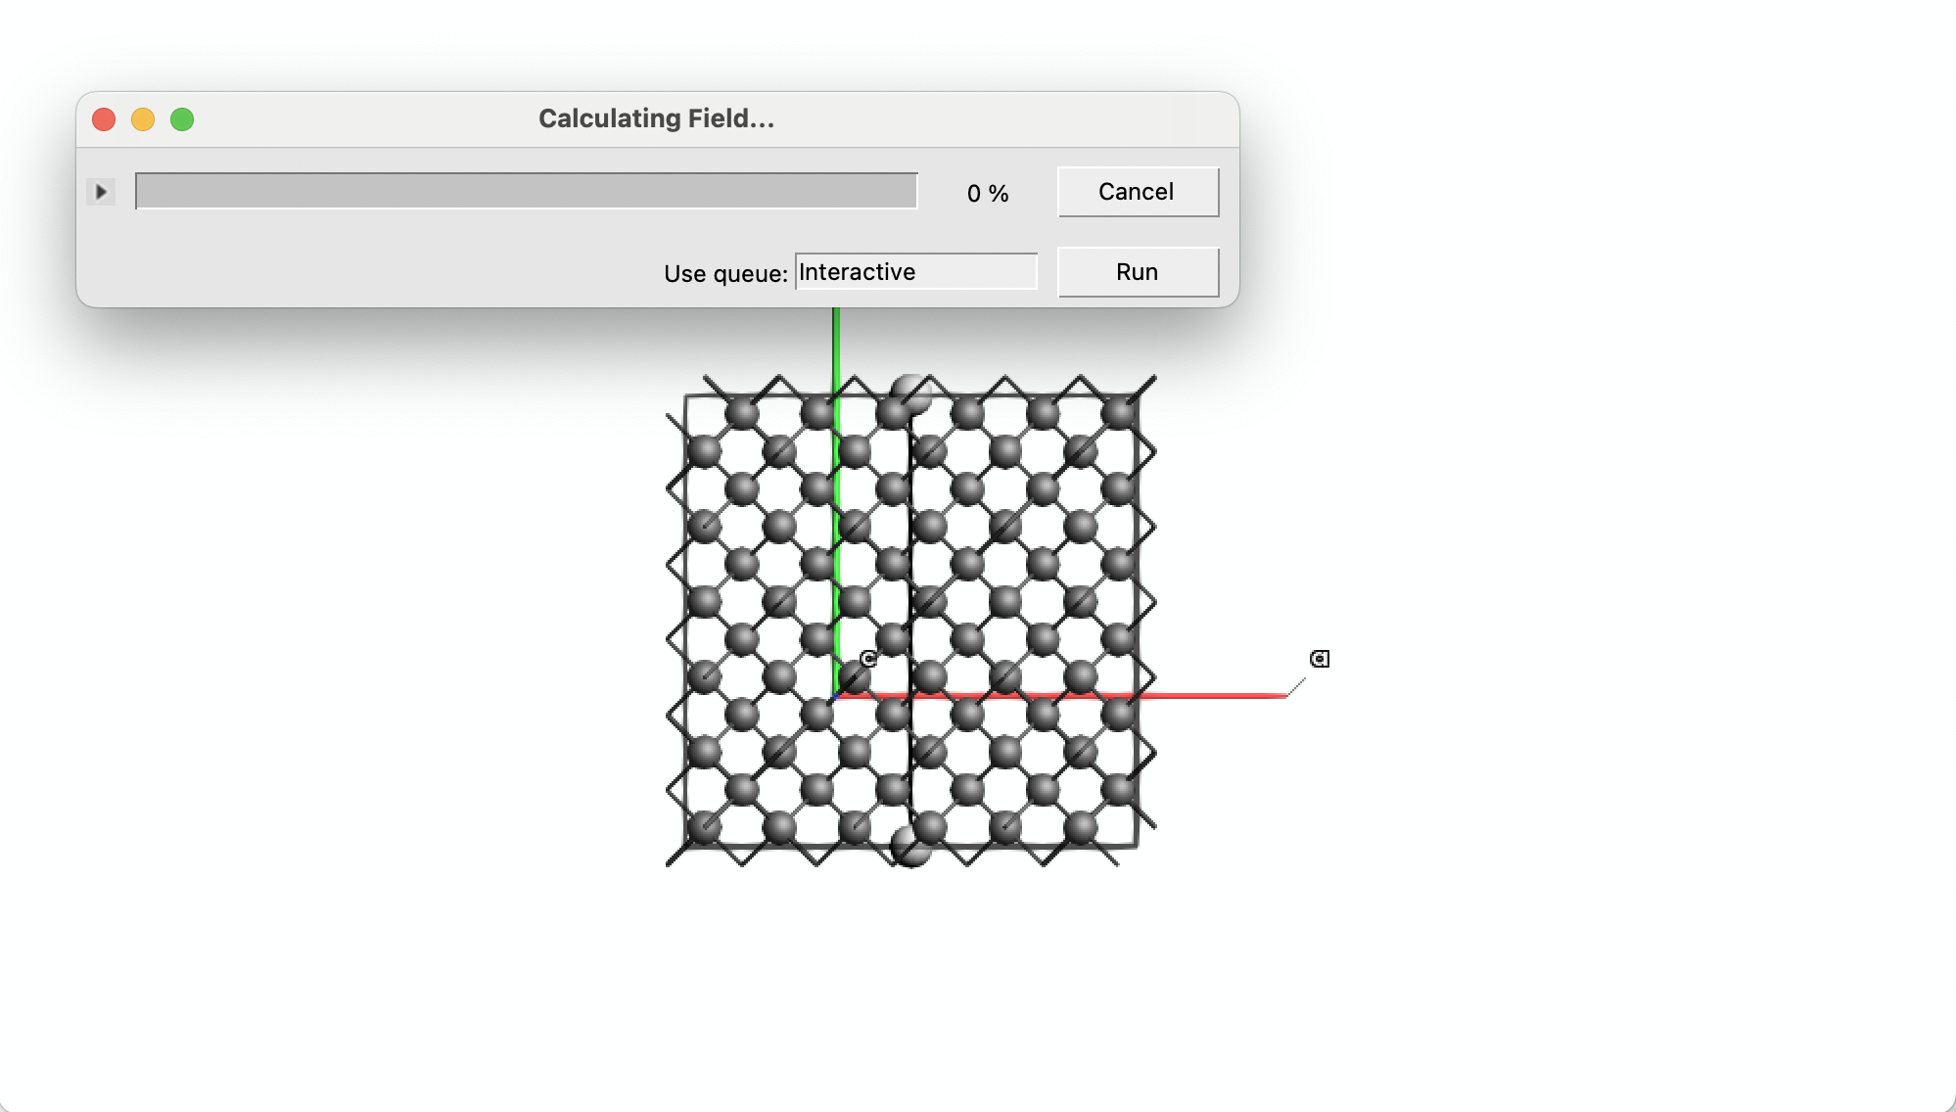Run the field calculation
This screenshot has width=1956, height=1112.
point(1137,271)
